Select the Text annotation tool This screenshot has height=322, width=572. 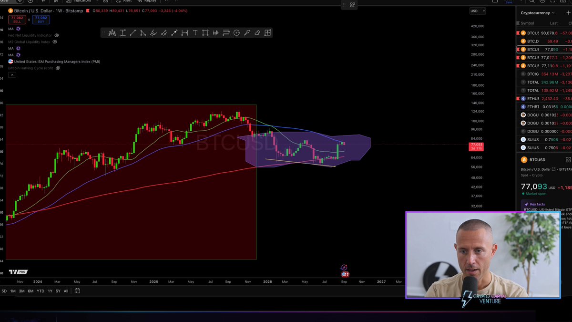coord(195,32)
